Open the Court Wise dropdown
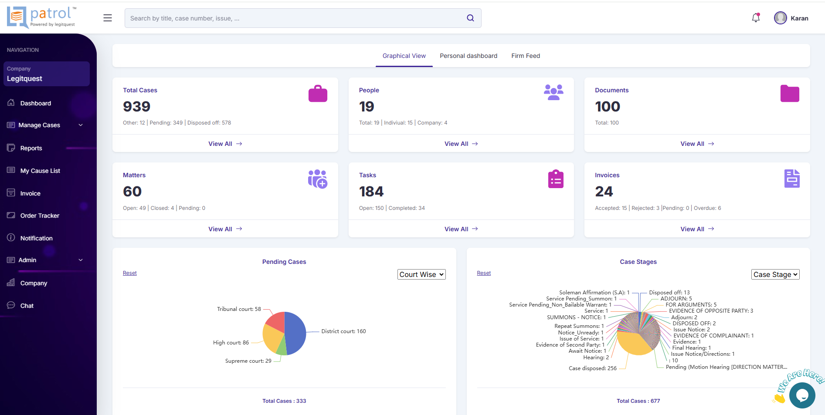825x415 pixels. 421,274
